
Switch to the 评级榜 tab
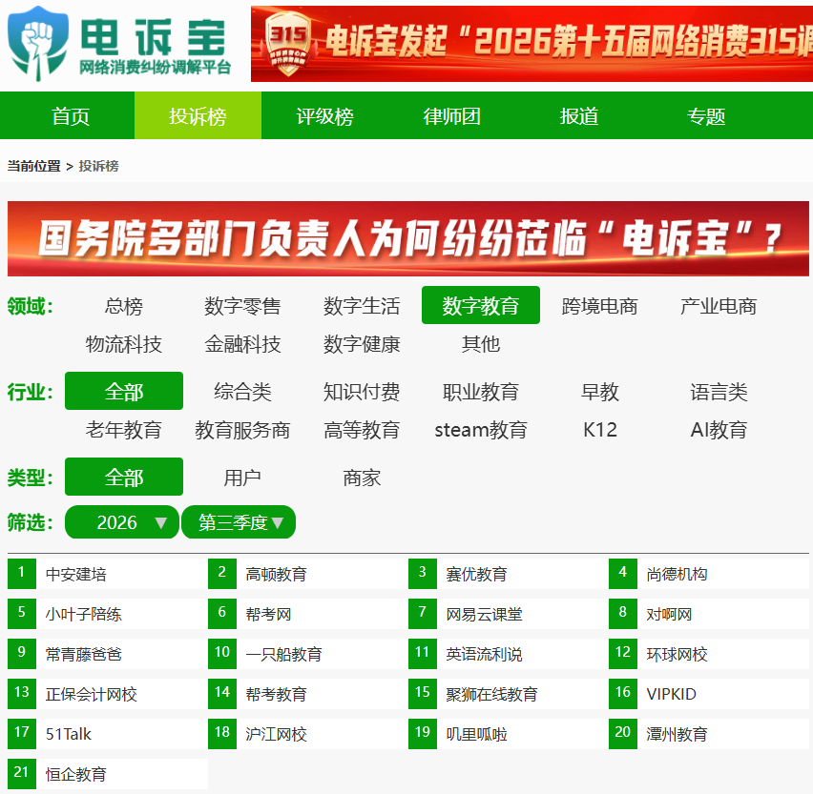[x=324, y=116]
